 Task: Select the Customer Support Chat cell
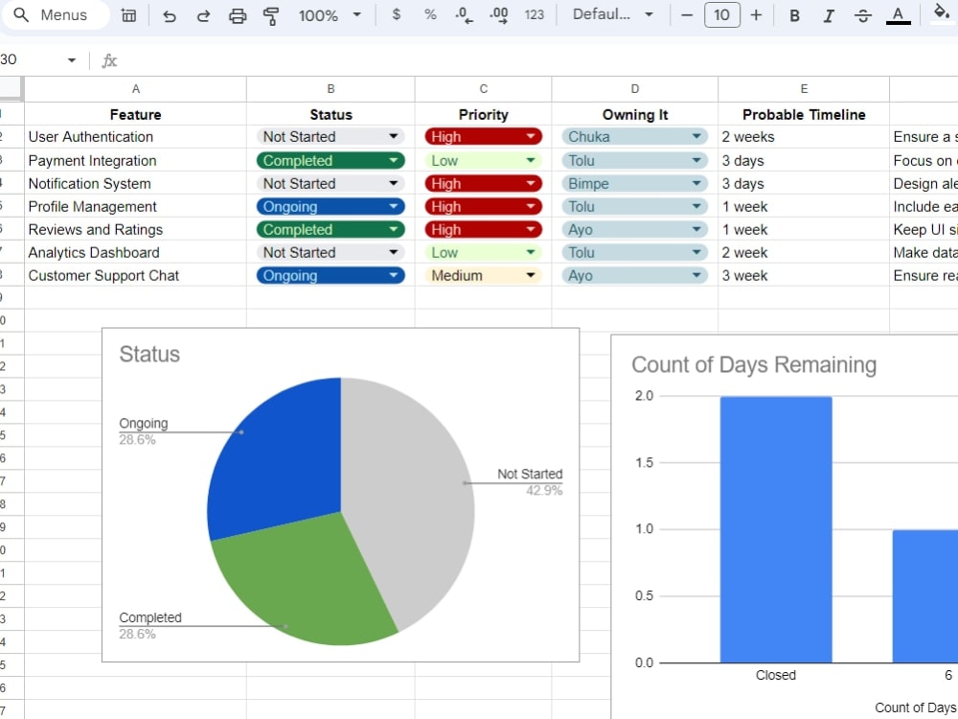click(x=136, y=276)
